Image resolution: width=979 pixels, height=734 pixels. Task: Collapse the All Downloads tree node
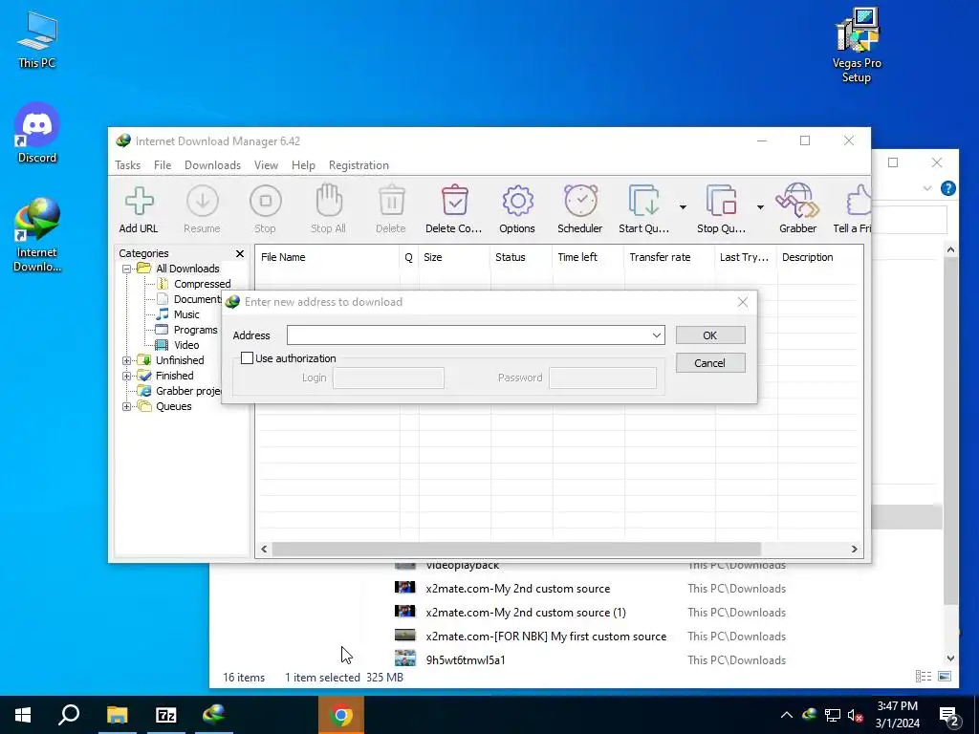pos(127,269)
